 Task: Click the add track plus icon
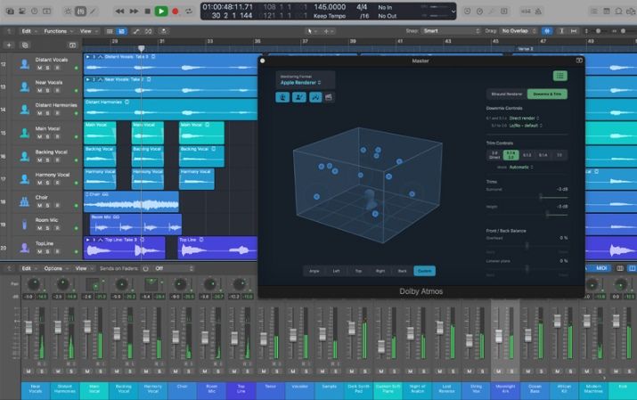9,43
